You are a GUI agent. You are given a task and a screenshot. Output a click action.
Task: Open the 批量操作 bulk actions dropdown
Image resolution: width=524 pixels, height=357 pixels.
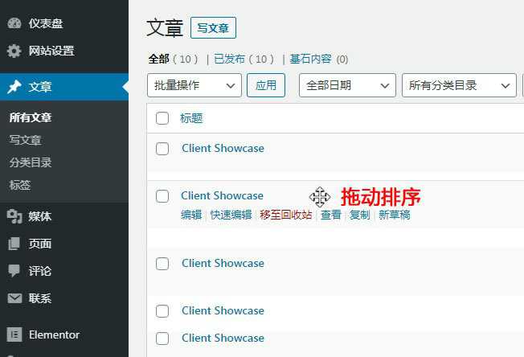pos(194,85)
